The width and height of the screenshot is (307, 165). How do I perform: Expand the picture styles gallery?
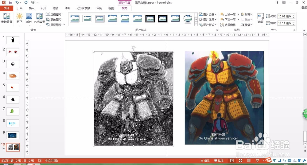(x=196, y=24)
